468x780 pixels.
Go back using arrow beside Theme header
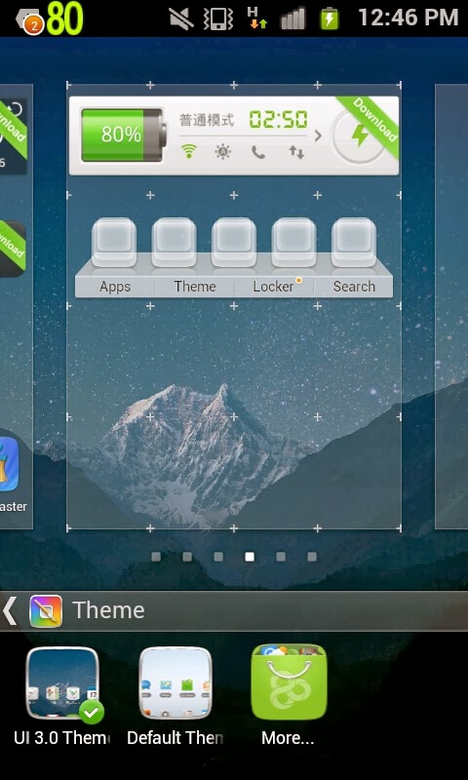[10, 610]
